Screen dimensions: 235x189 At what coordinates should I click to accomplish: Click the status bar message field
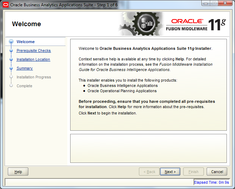click(99, 182)
